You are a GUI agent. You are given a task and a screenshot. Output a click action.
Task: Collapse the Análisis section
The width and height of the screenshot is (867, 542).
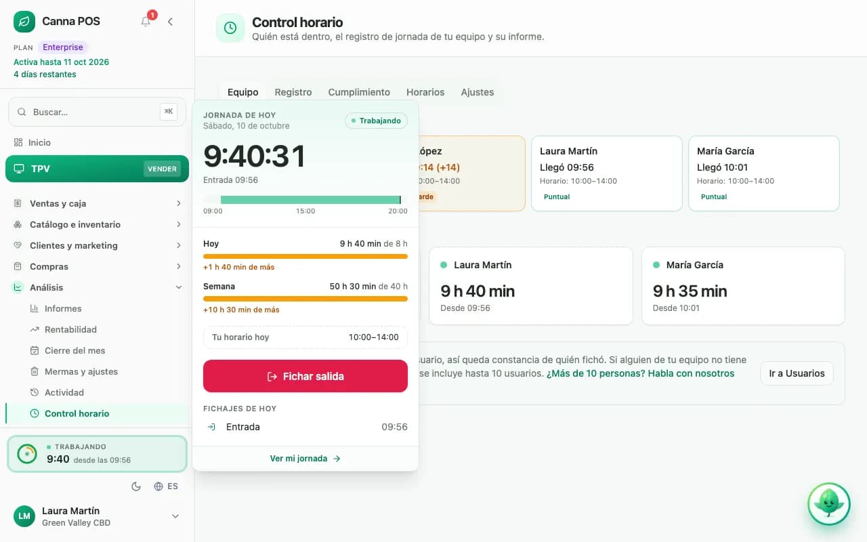(x=97, y=287)
